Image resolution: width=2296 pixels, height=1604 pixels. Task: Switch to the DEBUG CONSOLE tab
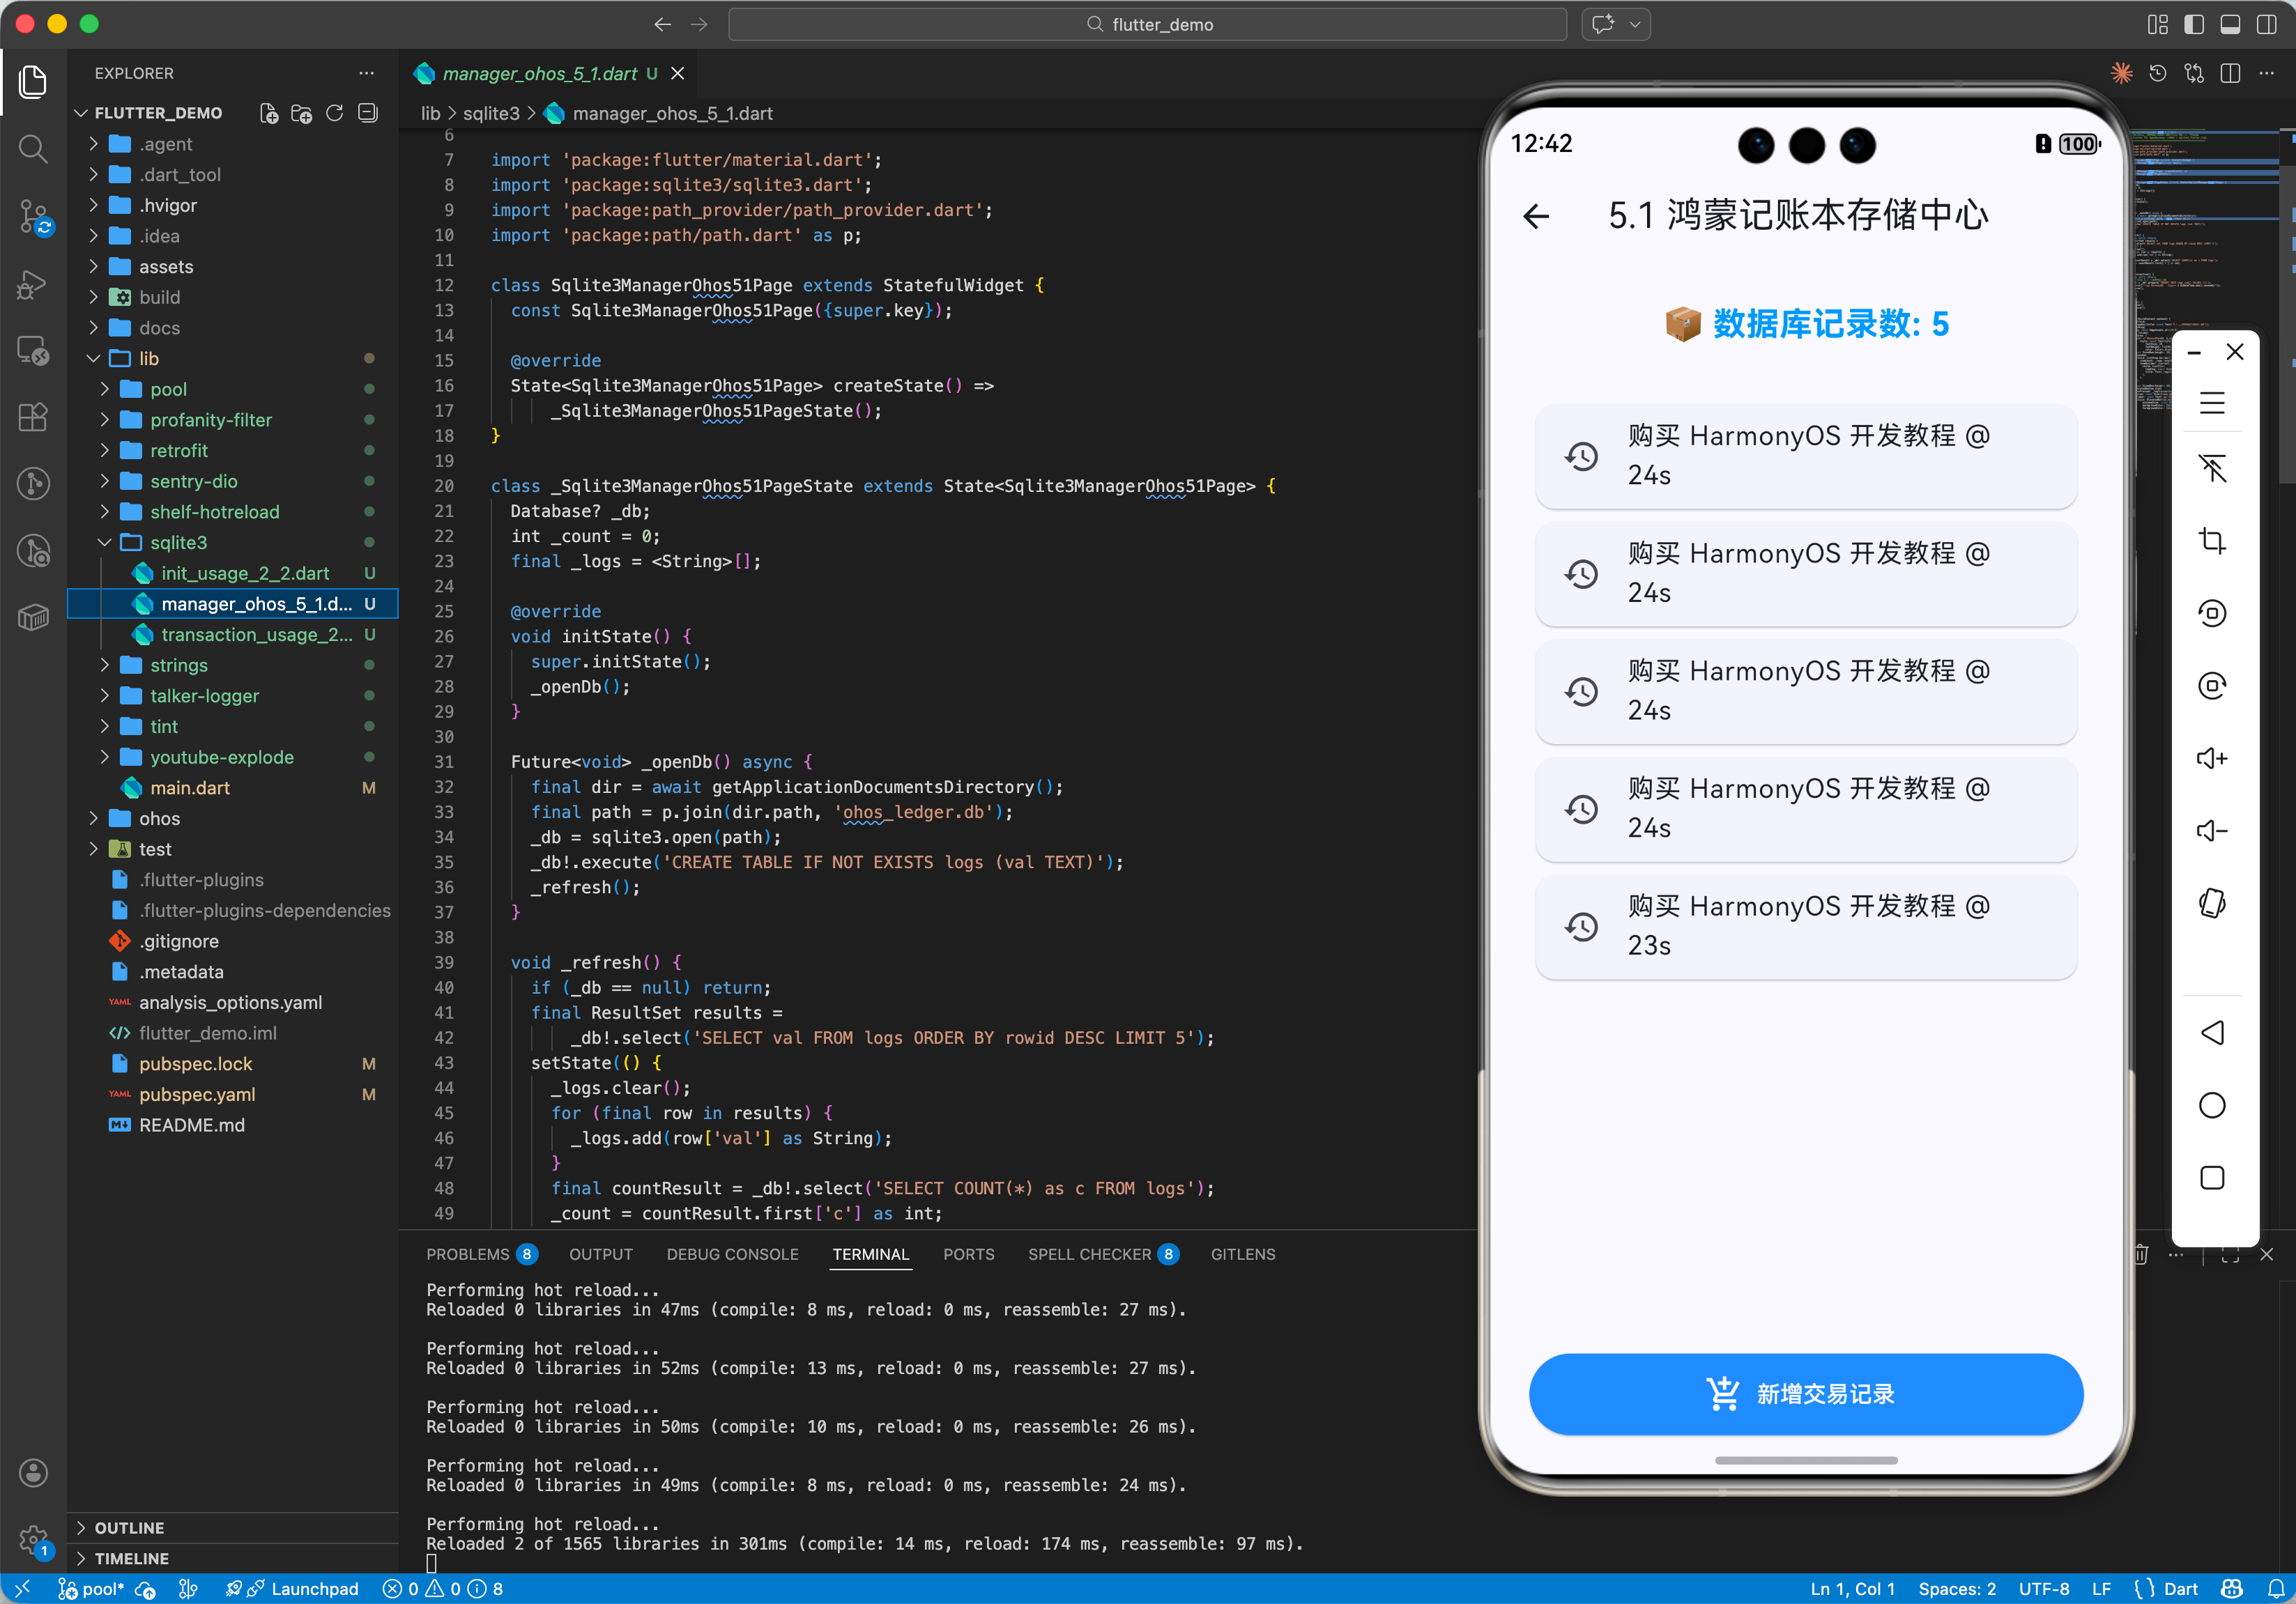click(x=732, y=1254)
